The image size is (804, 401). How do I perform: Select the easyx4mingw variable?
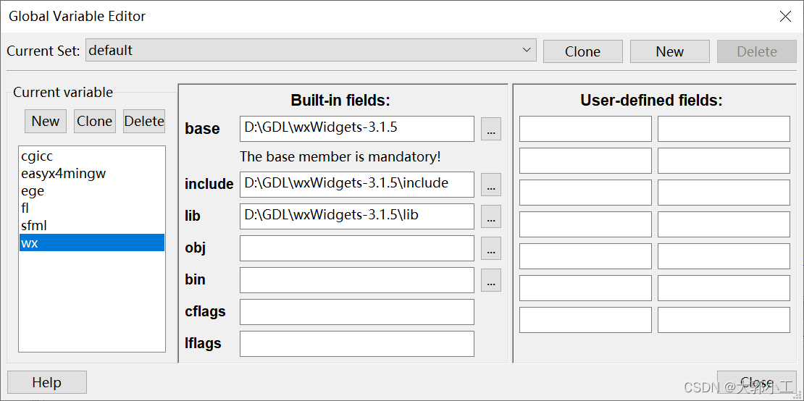[x=92, y=174]
